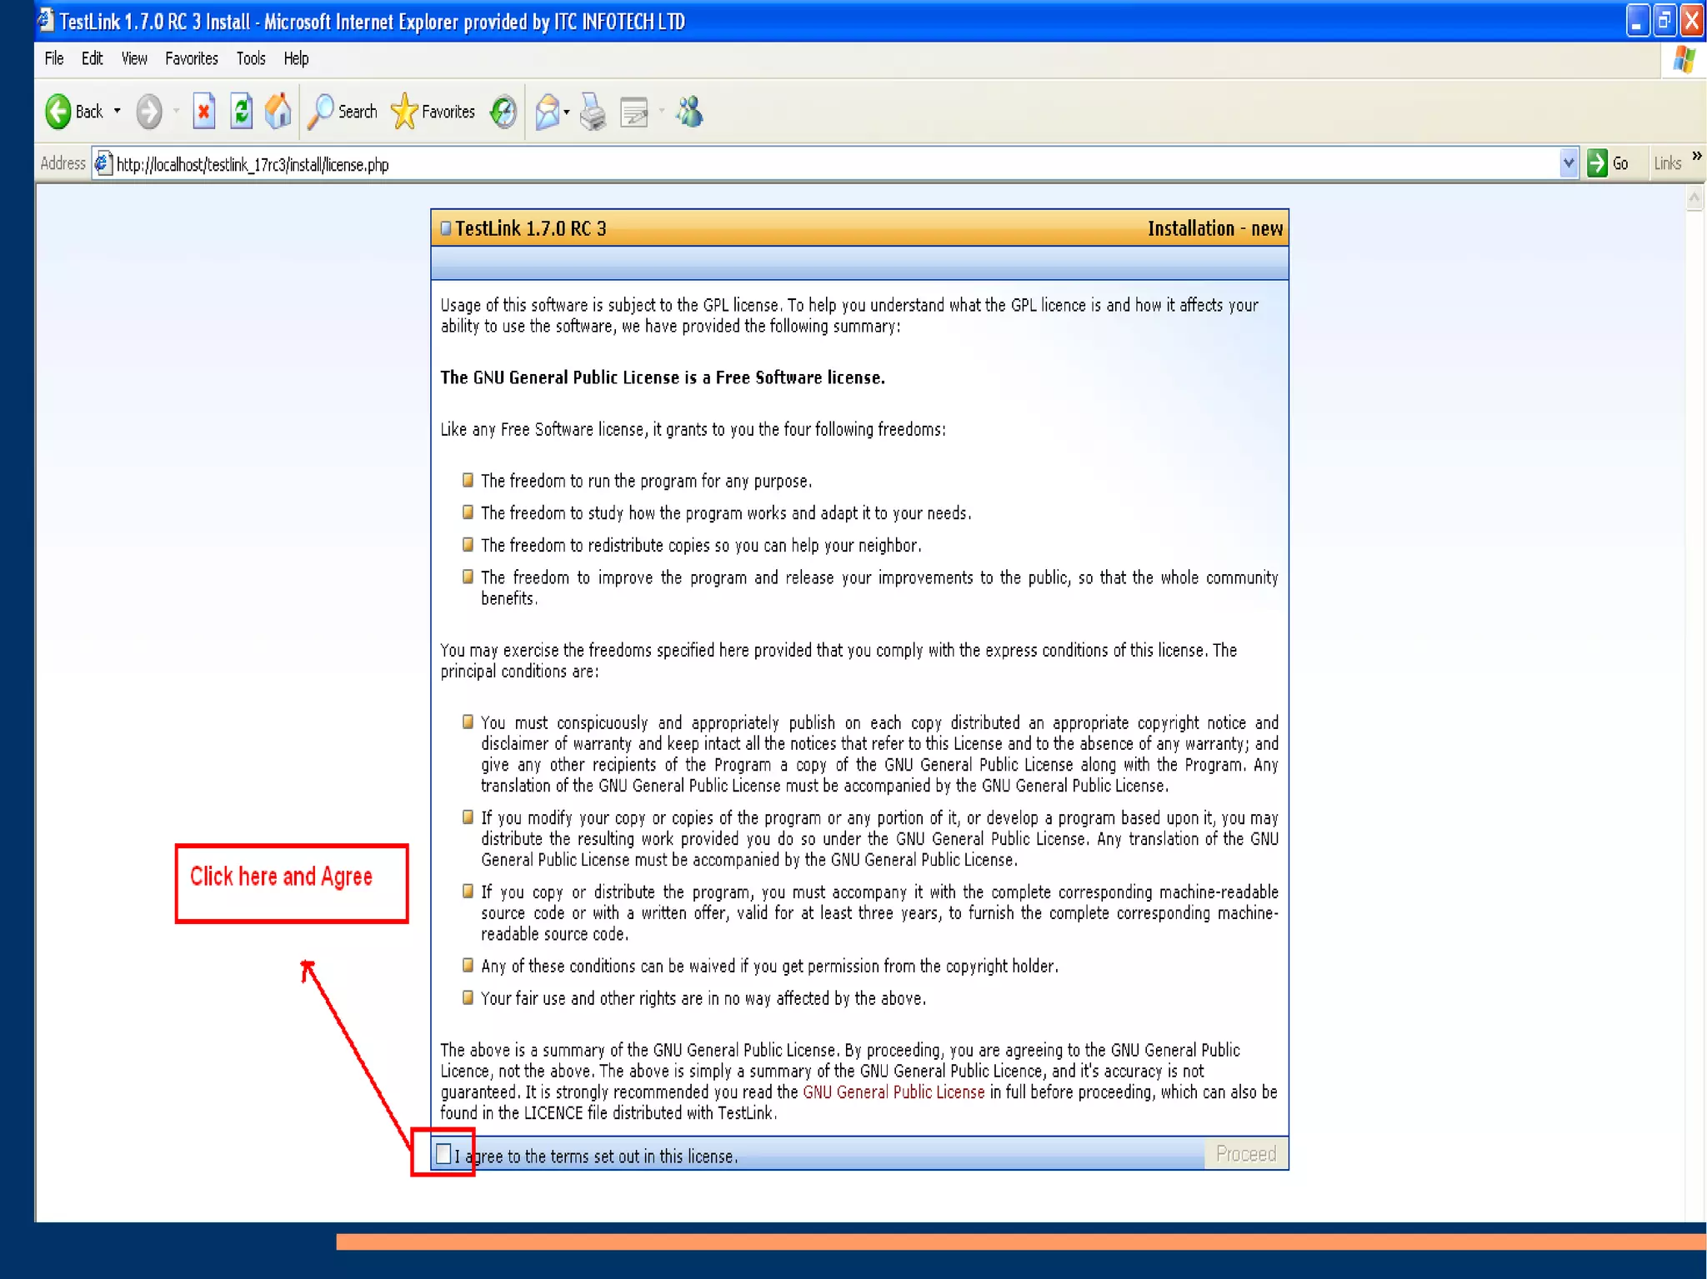The width and height of the screenshot is (1707, 1279).
Task: Go to the Home page icon
Action: 278,112
